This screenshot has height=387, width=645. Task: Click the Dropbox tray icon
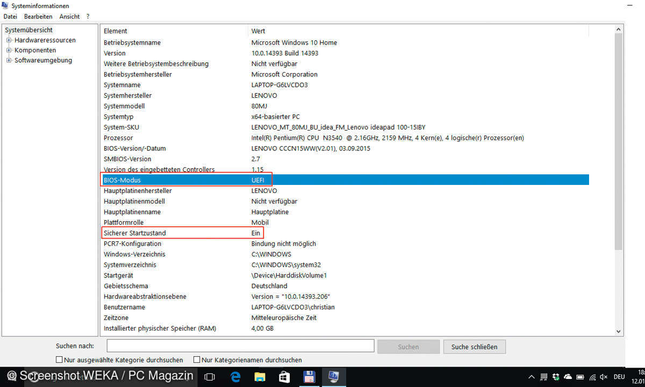tap(555, 377)
